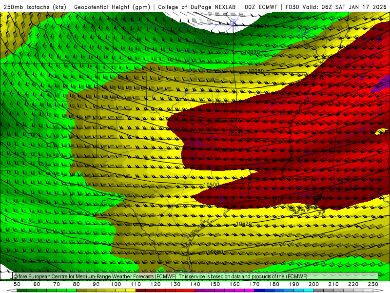Click the 150 kts legend value

pos(215,284)
